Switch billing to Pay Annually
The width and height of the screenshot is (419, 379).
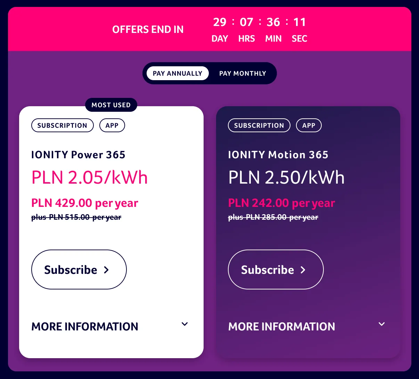click(x=177, y=73)
